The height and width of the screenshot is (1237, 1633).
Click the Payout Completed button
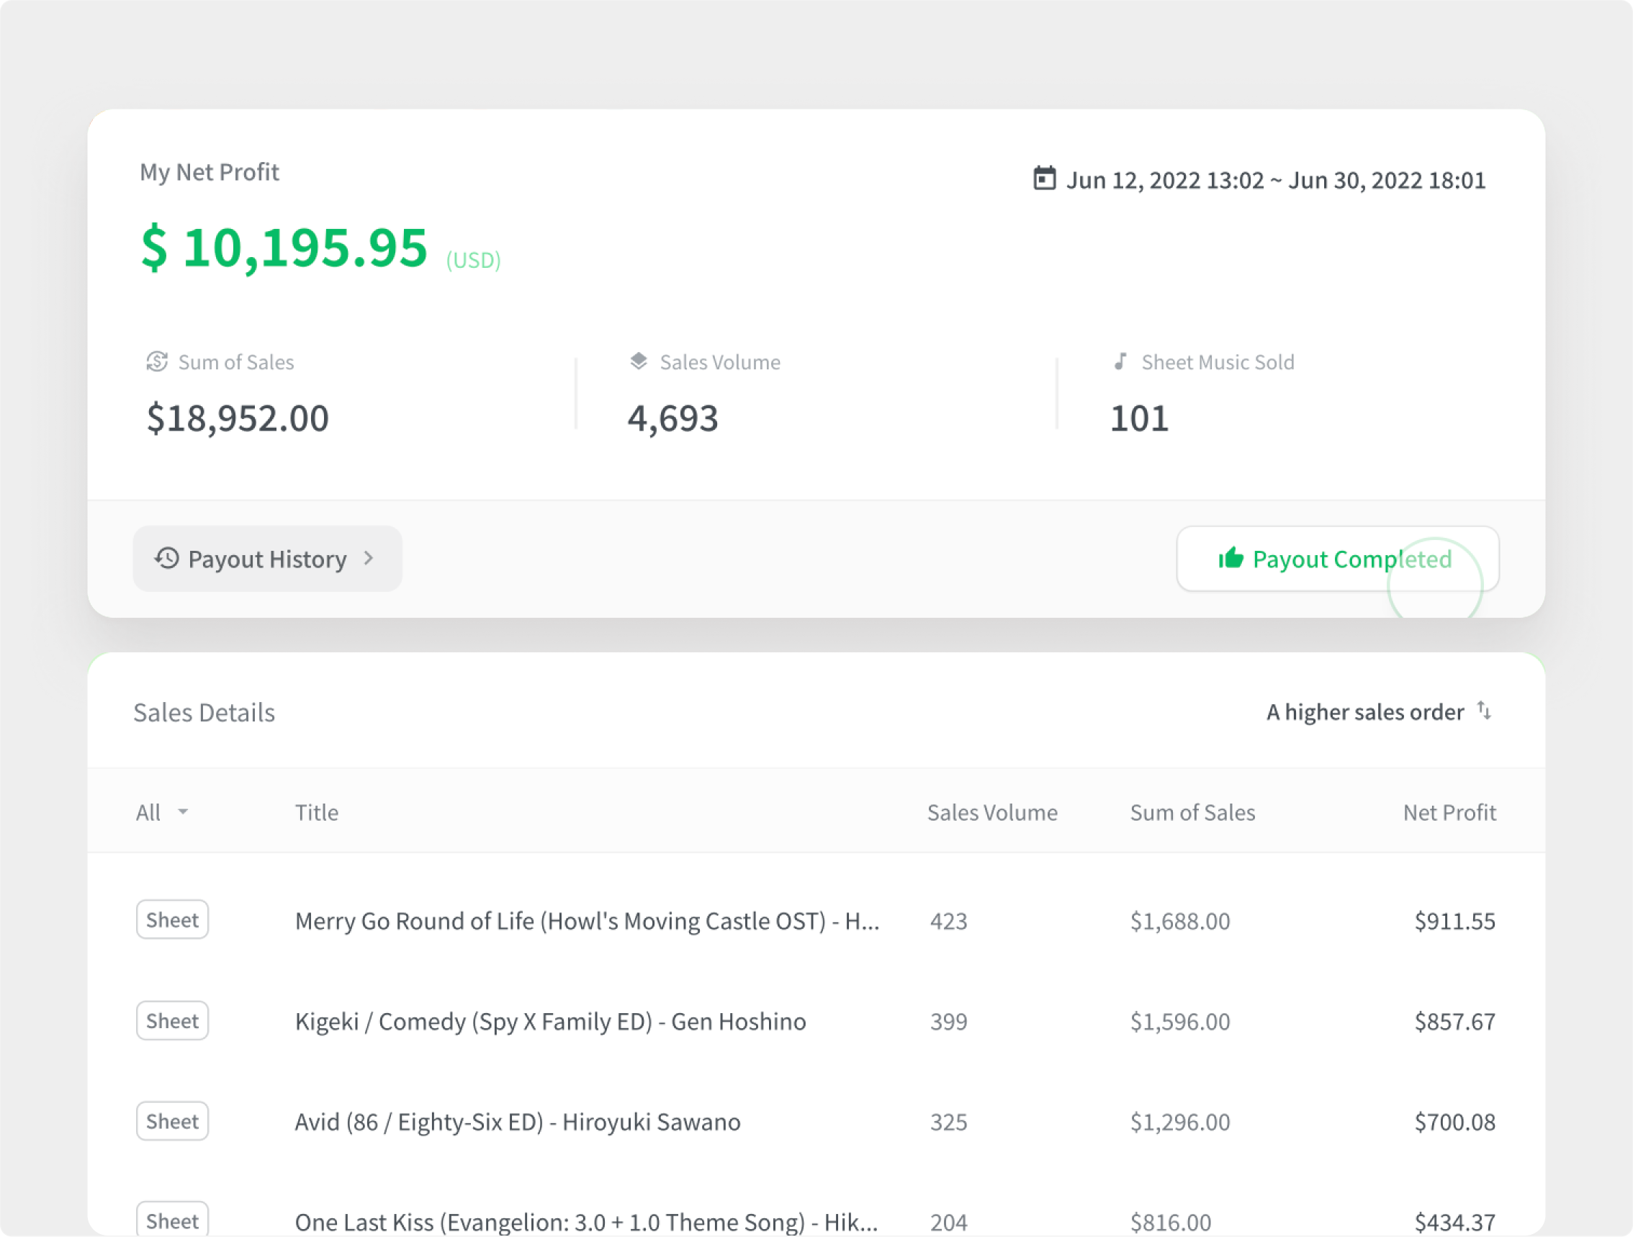coord(1337,559)
